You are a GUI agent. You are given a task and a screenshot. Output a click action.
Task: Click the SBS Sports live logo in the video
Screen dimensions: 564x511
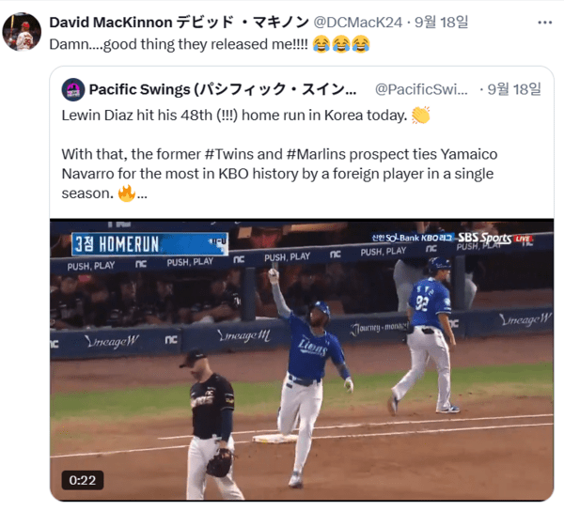(495, 238)
